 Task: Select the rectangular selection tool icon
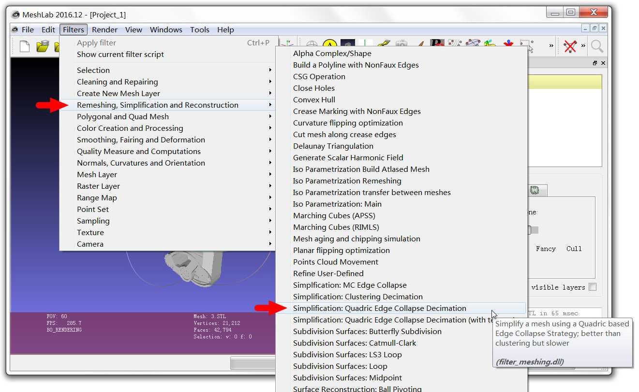point(526,45)
